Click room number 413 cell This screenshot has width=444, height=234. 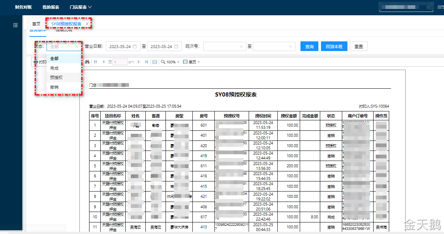tap(204, 227)
